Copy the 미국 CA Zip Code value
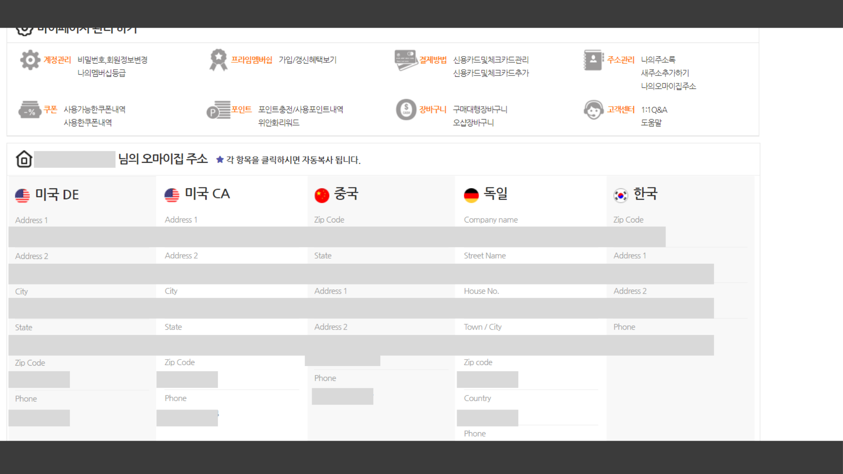 coord(187,379)
